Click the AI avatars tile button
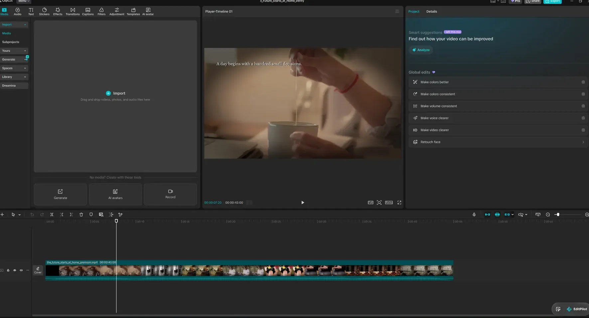589x318 pixels. [115, 194]
